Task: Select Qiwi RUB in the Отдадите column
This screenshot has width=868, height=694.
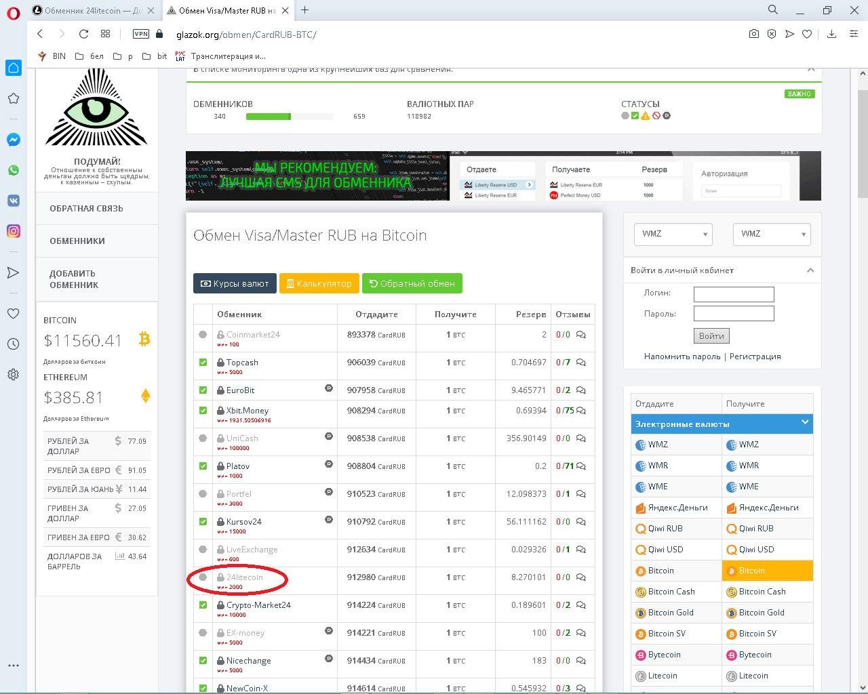Action: pyautogui.click(x=676, y=529)
